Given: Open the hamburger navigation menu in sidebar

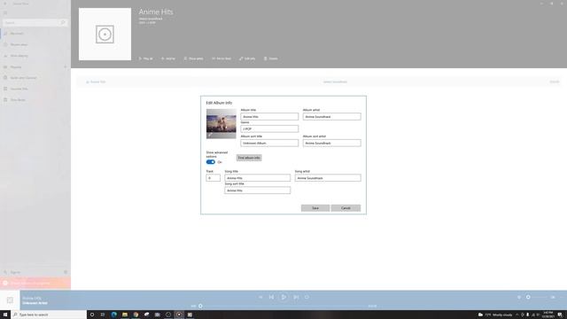Looking at the screenshot, I should pos(5,13).
